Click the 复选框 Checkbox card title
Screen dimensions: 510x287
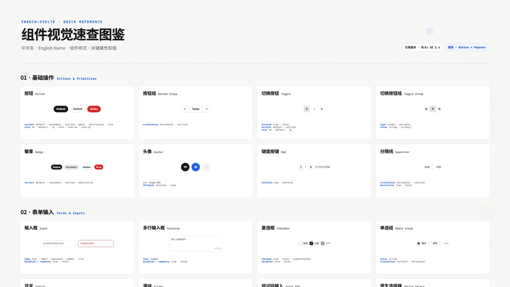[x=275, y=228]
